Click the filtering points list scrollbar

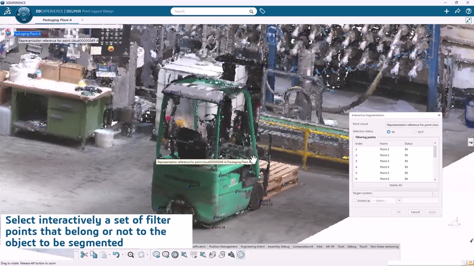coord(435,151)
